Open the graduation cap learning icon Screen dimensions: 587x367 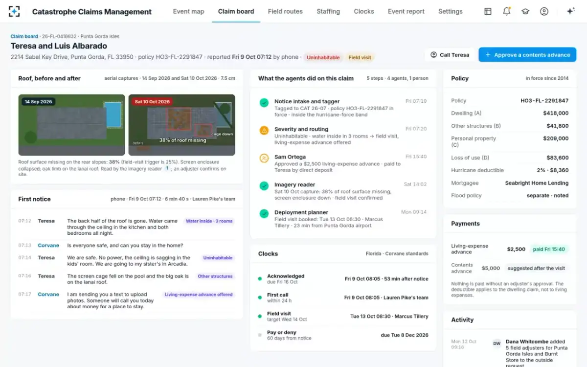[525, 11]
